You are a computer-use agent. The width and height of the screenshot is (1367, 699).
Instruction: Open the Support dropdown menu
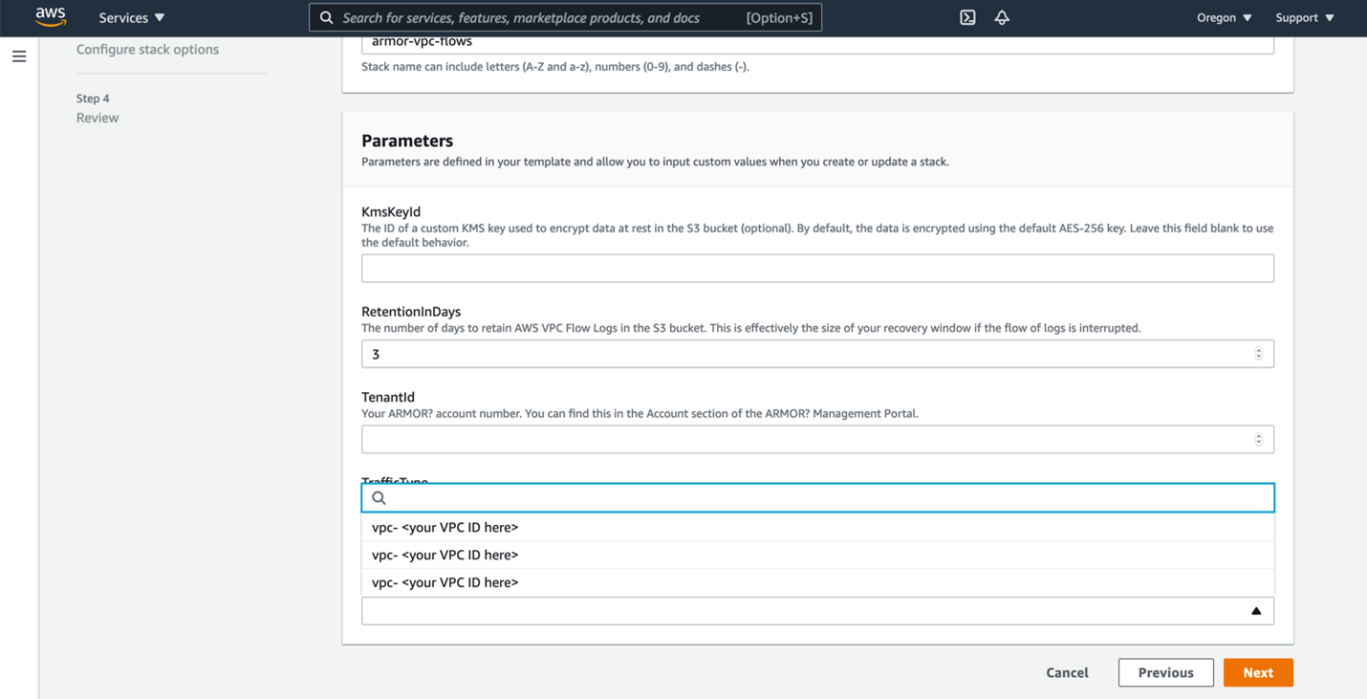tap(1304, 18)
